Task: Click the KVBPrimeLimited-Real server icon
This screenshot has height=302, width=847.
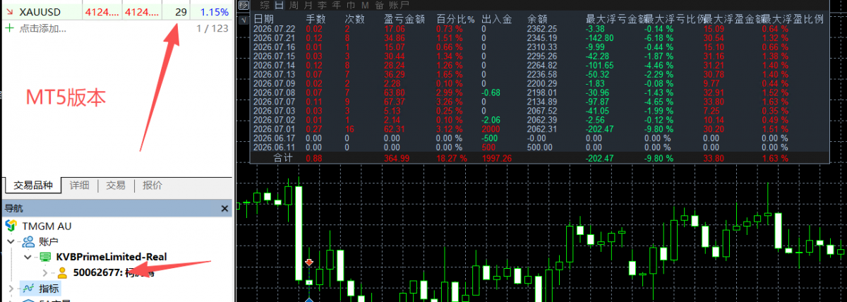Action: tap(45, 257)
